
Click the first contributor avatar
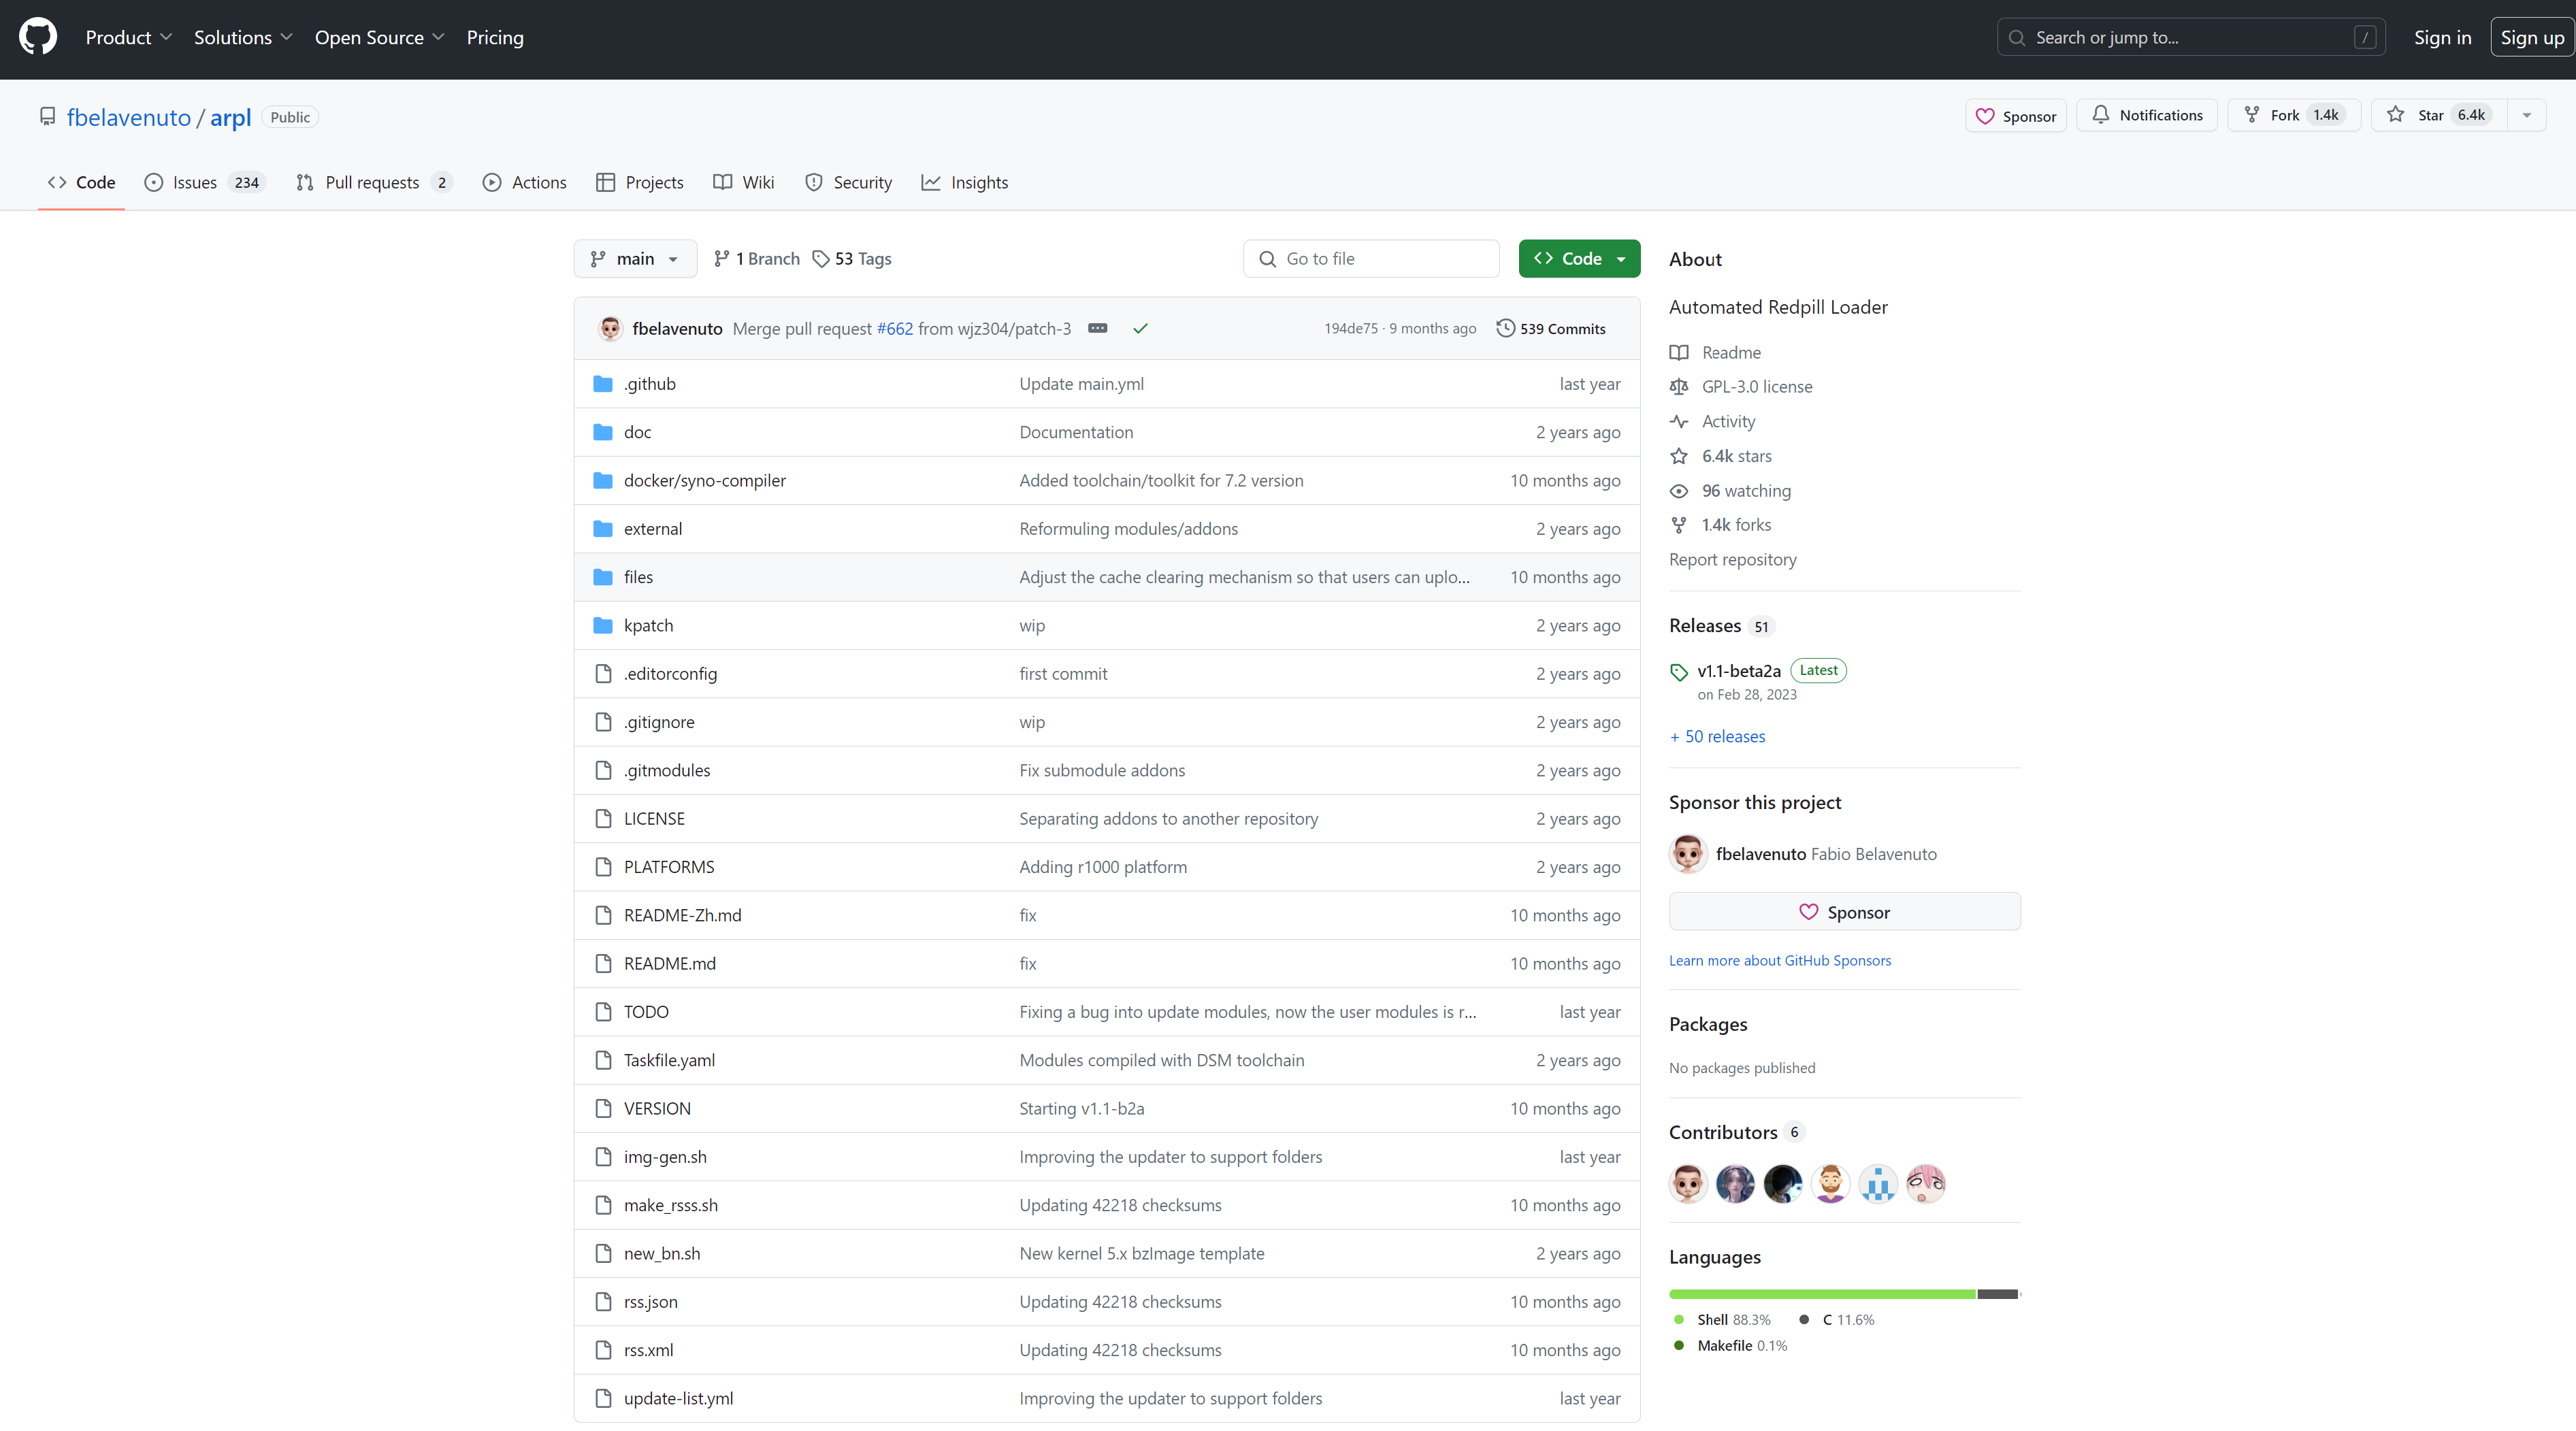[x=1688, y=1184]
